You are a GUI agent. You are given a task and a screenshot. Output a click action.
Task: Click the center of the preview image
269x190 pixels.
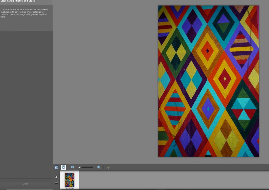point(208,81)
